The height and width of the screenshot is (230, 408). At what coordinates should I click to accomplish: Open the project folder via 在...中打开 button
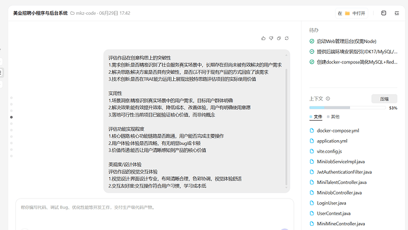tap(352, 13)
